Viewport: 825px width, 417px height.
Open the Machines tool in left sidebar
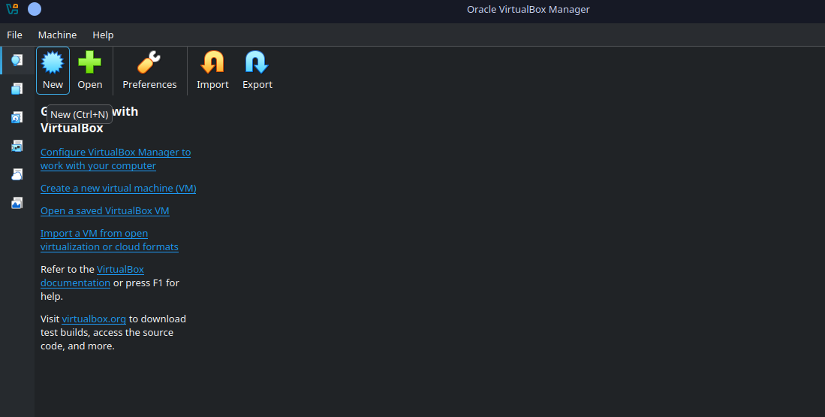[17, 89]
